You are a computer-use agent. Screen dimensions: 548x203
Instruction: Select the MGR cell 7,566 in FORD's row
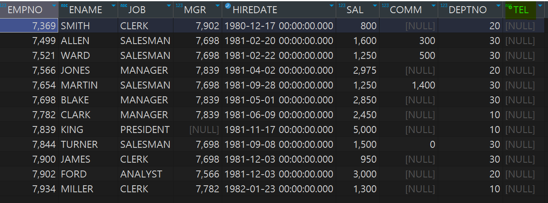[x=198, y=174]
